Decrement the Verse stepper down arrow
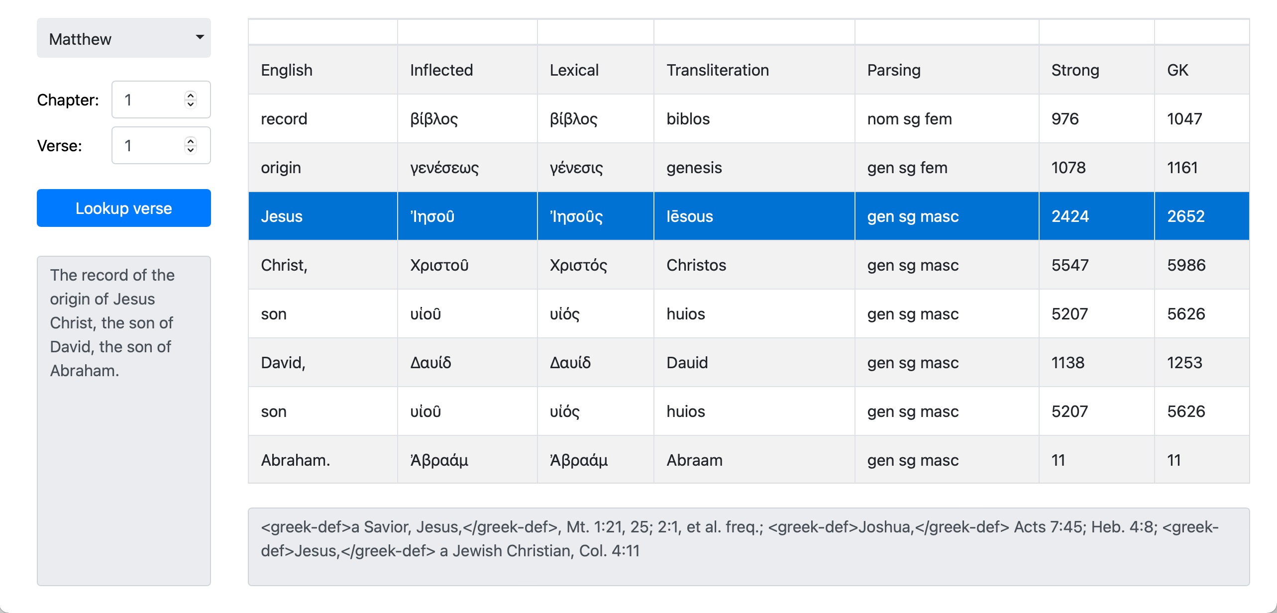Image resolution: width=1277 pixels, height=613 pixels. click(190, 150)
